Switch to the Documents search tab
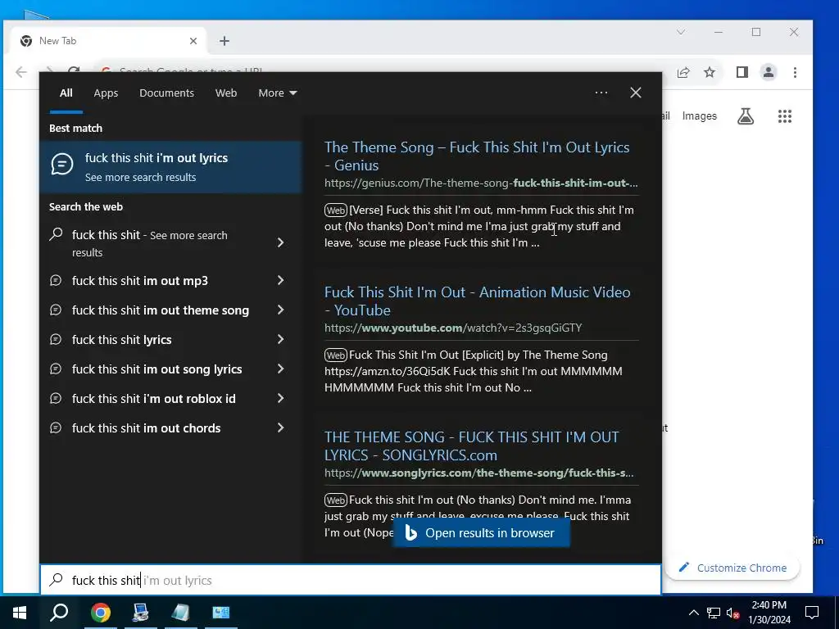Viewport: 839px width, 629px height. (166, 93)
